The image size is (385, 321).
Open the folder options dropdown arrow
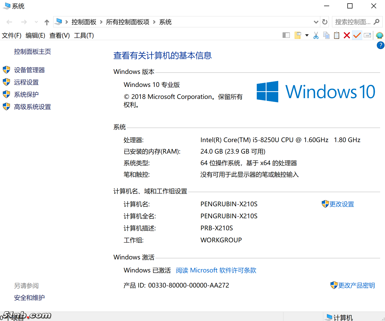pos(307,35)
